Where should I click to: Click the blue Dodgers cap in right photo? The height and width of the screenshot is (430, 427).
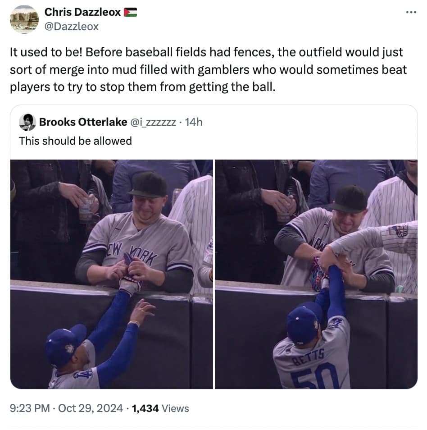[304, 323]
